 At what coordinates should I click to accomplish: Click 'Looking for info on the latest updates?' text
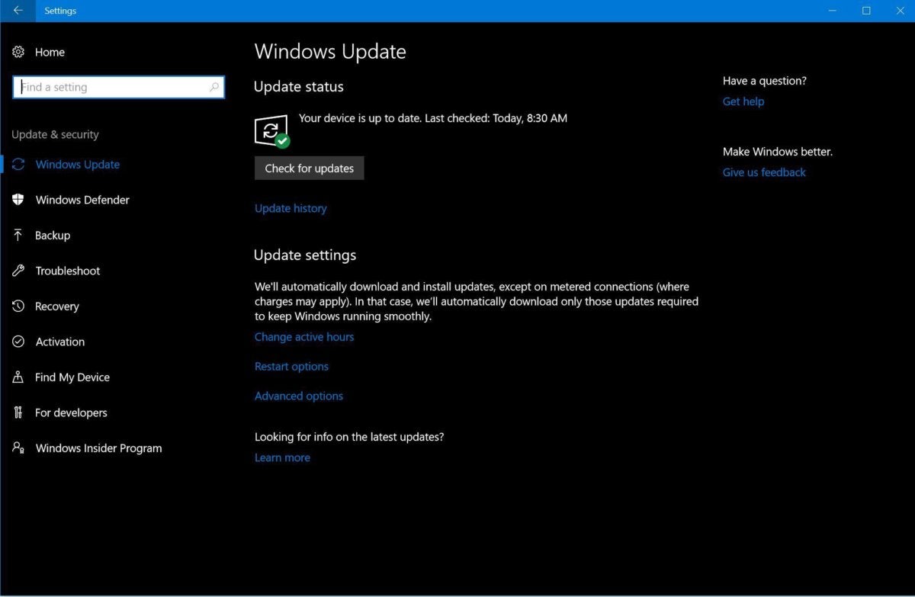click(x=349, y=437)
